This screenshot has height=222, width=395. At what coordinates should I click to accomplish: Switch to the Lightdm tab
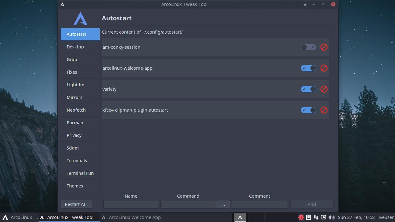pos(80,85)
